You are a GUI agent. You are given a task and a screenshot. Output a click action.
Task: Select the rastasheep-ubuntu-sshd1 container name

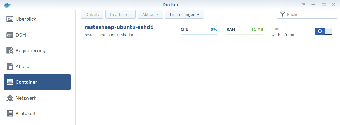tap(119, 27)
